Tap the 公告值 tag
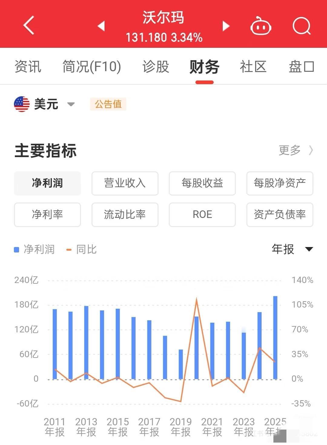327x445 pixels. click(x=108, y=104)
